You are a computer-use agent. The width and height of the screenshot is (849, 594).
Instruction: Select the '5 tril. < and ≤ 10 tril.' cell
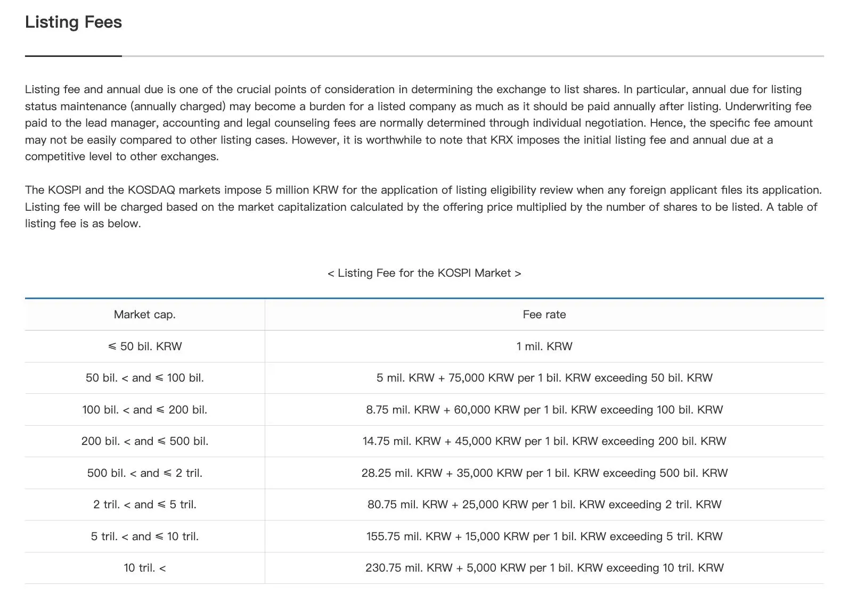tap(145, 537)
